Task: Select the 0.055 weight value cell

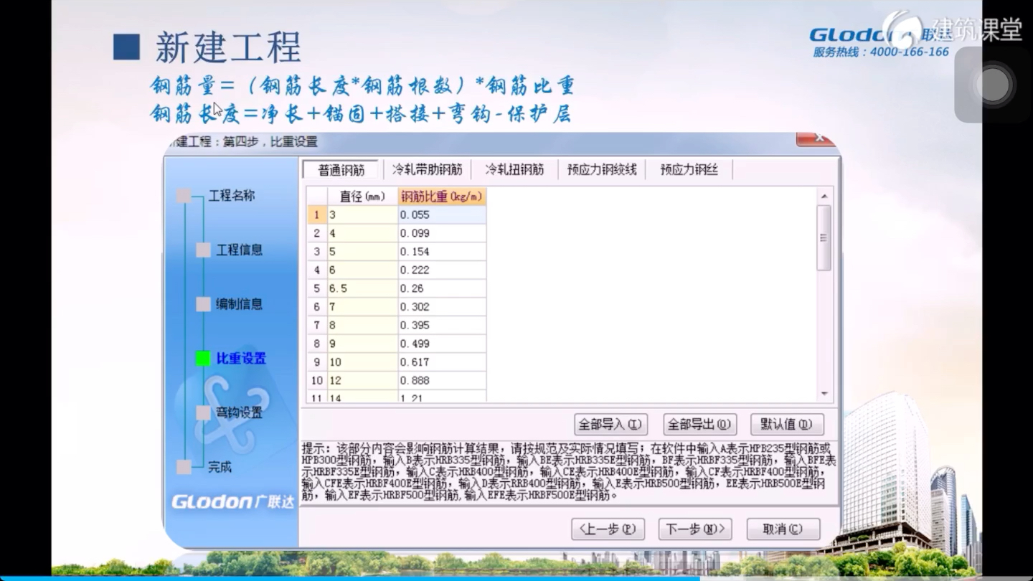Action: click(x=442, y=214)
